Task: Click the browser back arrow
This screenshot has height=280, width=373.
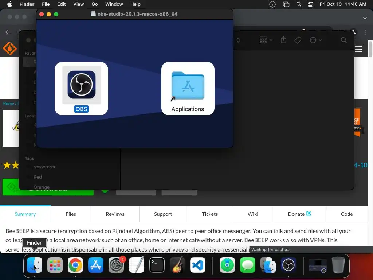Action: (x=8, y=32)
